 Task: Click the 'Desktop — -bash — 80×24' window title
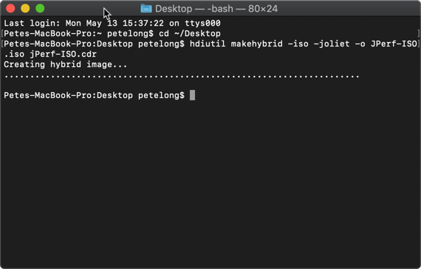[x=216, y=9]
